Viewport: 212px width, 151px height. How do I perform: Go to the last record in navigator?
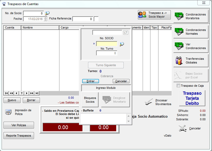point(37,93)
